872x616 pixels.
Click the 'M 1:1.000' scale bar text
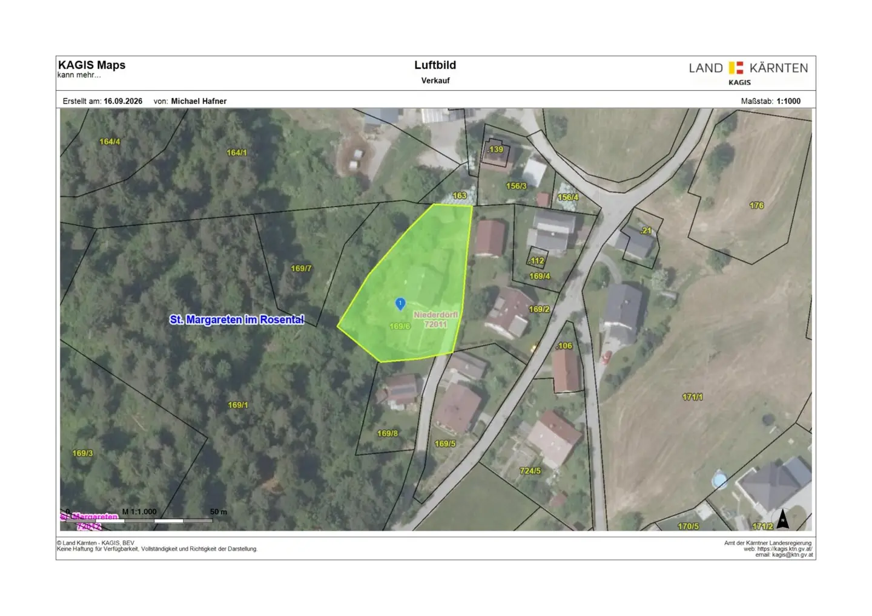(x=139, y=512)
